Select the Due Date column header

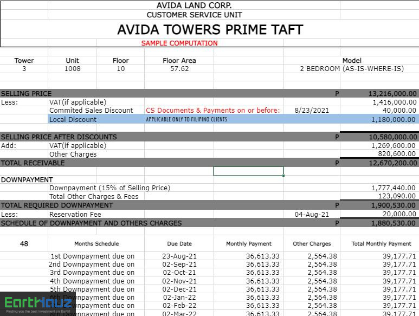point(179,243)
